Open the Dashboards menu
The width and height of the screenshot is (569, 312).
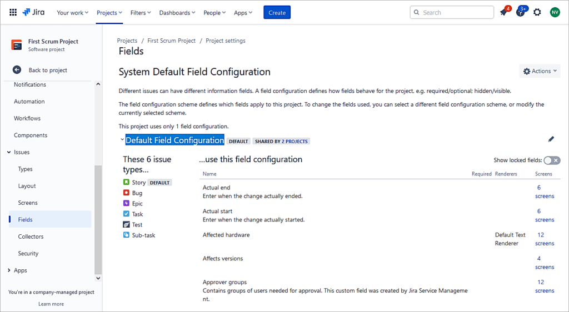pos(177,13)
